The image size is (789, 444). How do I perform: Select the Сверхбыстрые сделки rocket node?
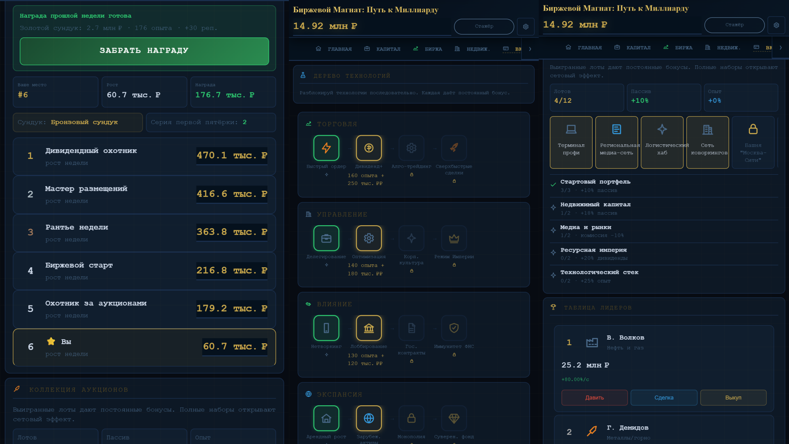(454, 148)
